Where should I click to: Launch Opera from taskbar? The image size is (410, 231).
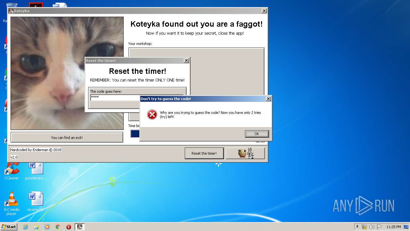click(x=69, y=227)
